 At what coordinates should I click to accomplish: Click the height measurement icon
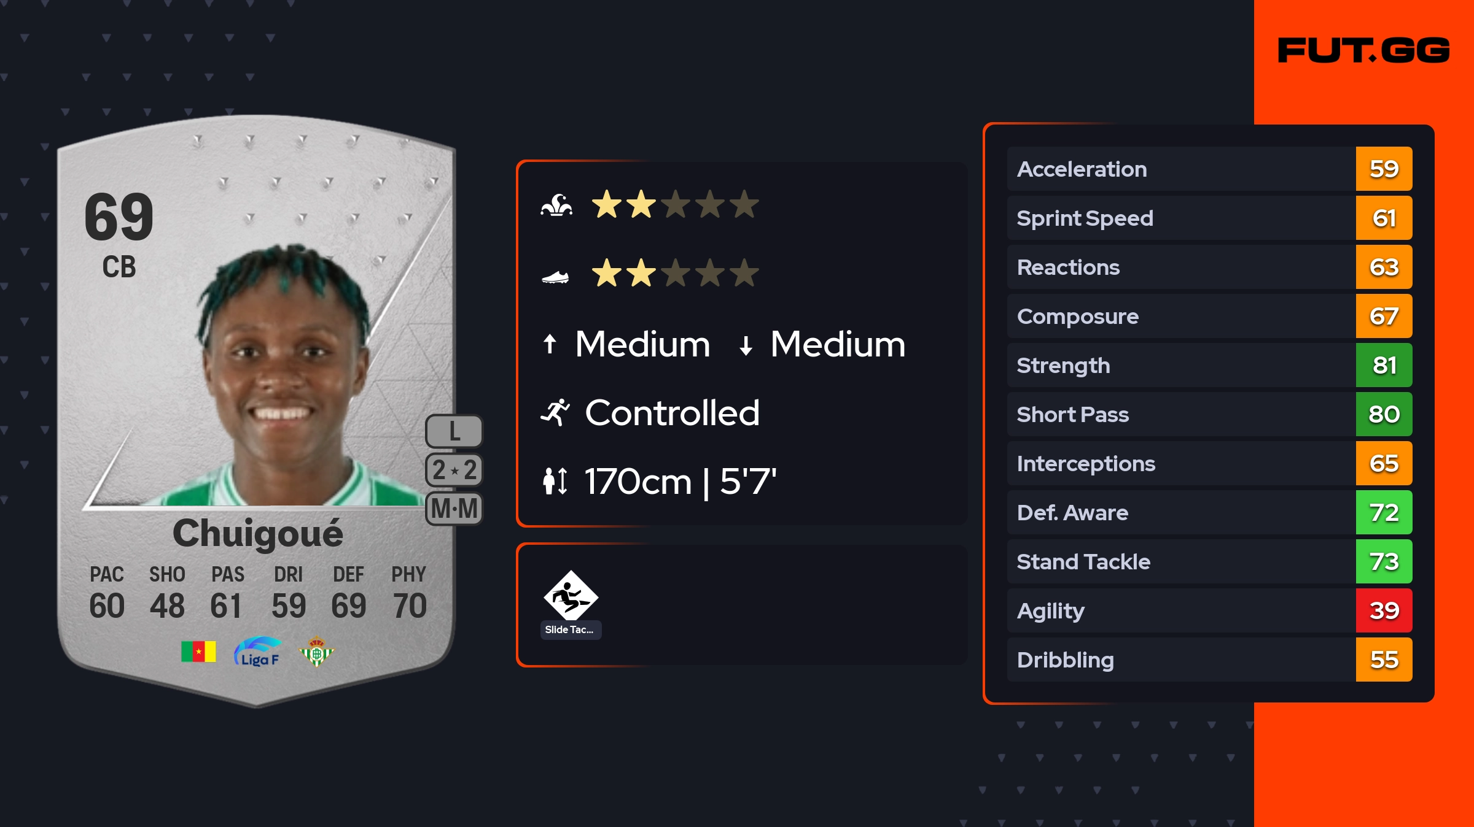[555, 481]
